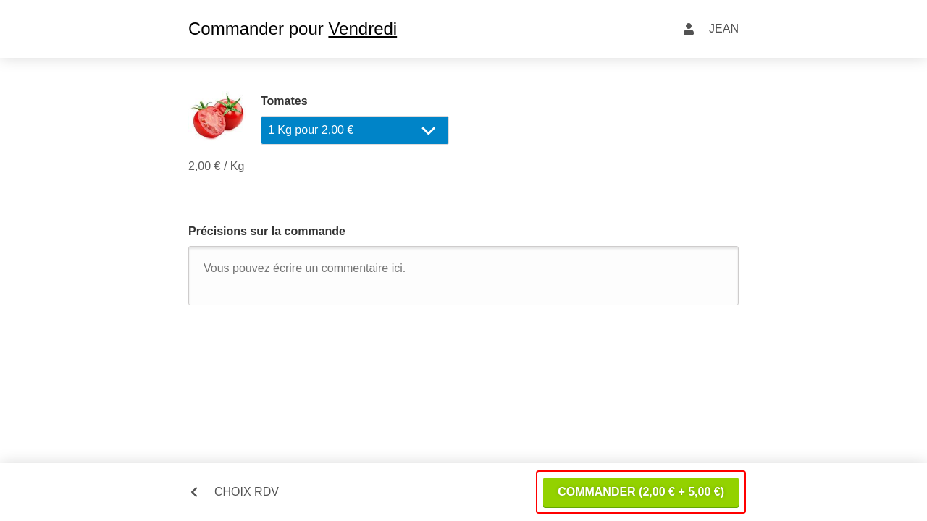Screen dimensions: 927x521
Task: Click the halved red tomato picture
Action: coord(217,116)
